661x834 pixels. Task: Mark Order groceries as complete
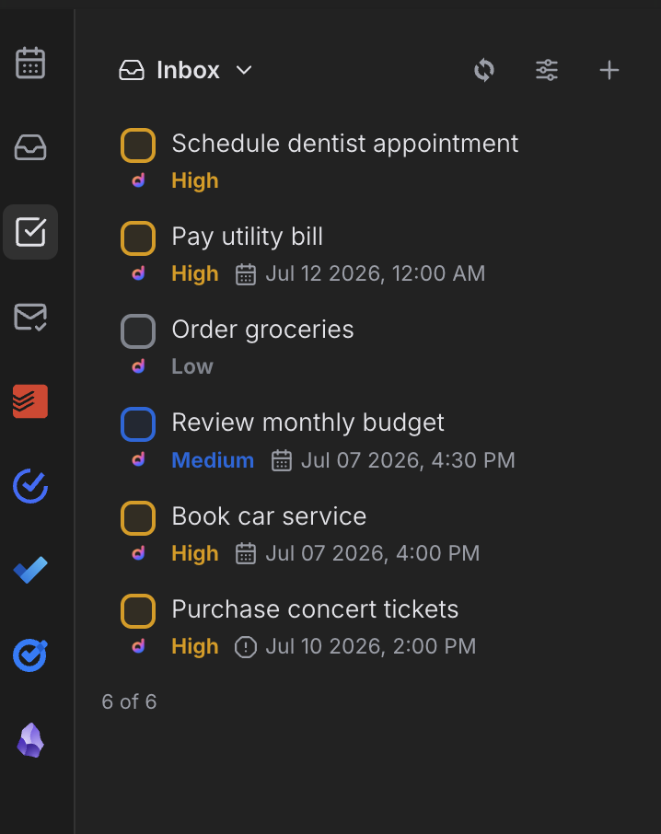(138, 331)
